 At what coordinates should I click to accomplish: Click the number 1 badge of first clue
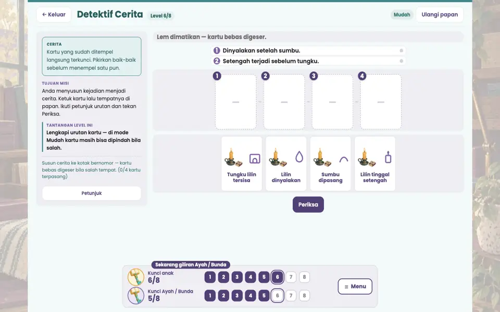coord(217,50)
